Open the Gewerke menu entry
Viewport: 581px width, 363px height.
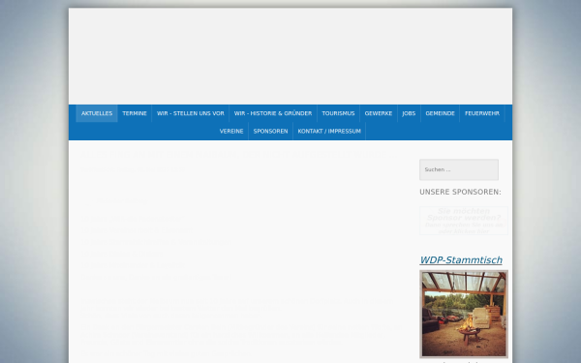[379, 113]
